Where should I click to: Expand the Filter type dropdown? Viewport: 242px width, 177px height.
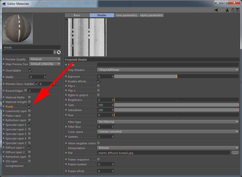pyautogui.click(x=168, y=122)
